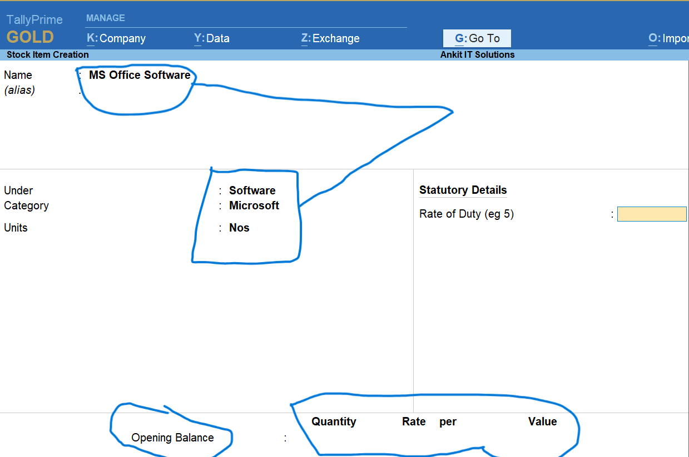Click the Category field label

click(26, 205)
